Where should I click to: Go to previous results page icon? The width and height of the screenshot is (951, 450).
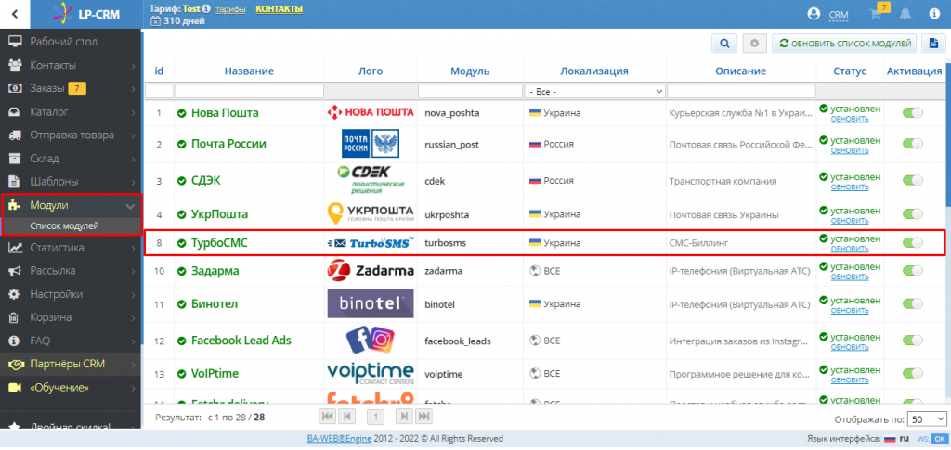point(347,417)
